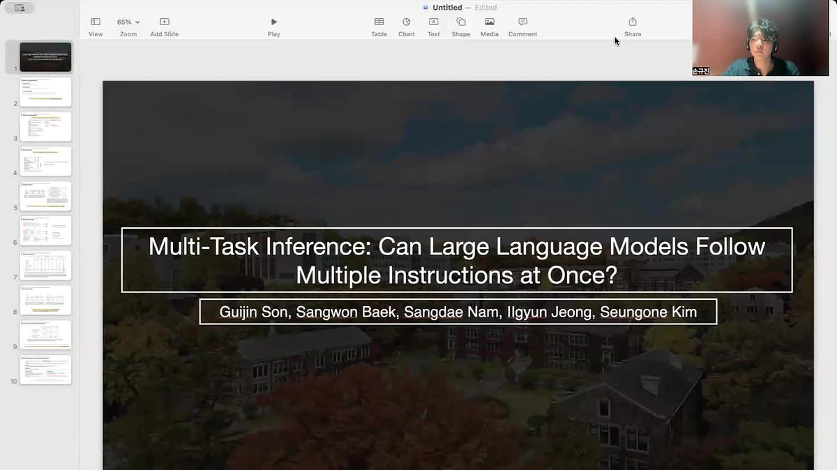Open the 65% Zoom dropdown
Screen dimensions: 837x470
(x=128, y=22)
